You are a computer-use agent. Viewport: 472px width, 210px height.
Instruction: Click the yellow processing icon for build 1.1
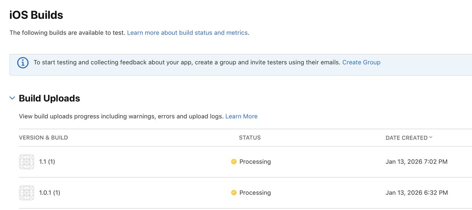pos(234,162)
